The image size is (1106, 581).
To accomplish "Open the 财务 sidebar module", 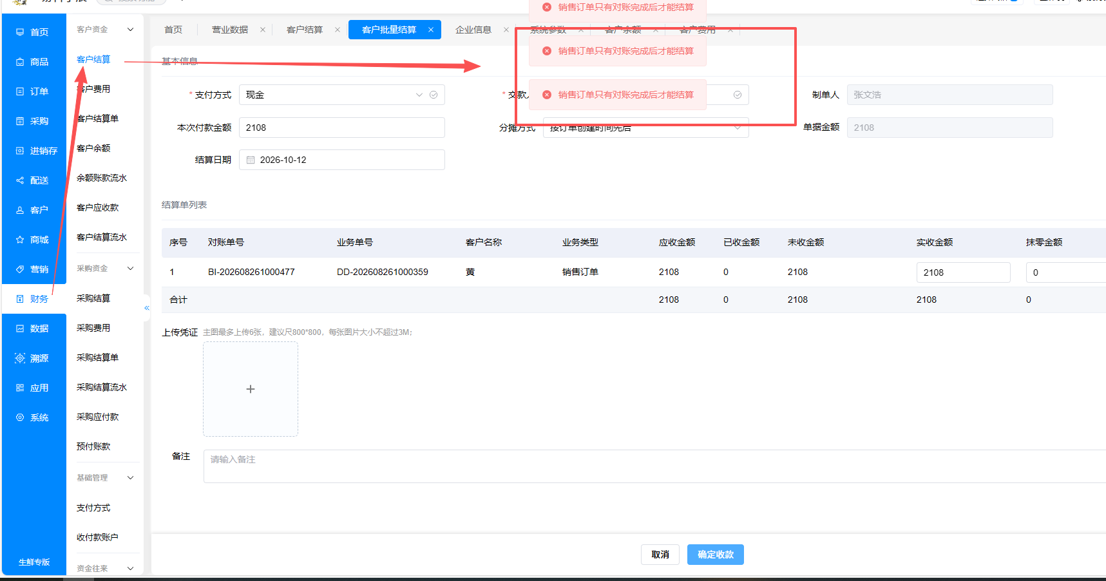I will tap(33, 299).
